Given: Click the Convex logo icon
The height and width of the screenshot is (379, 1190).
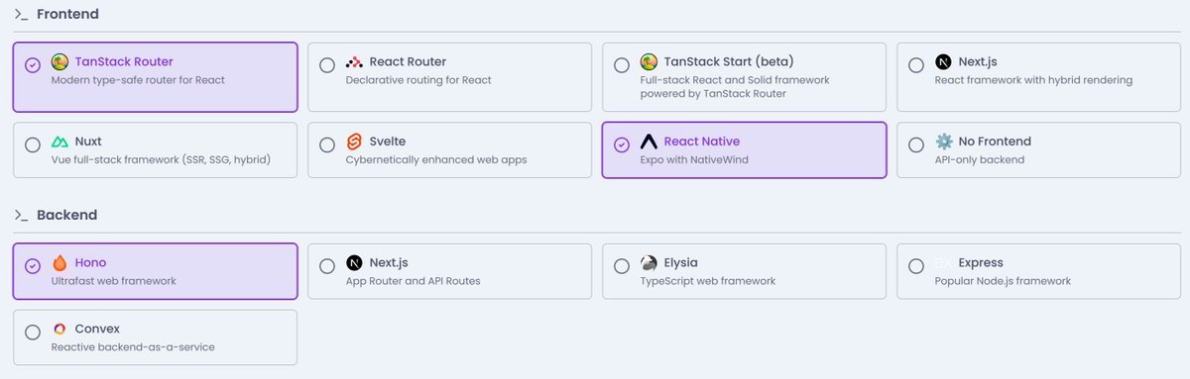Looking at the screenshot, I should pos(59,329).
